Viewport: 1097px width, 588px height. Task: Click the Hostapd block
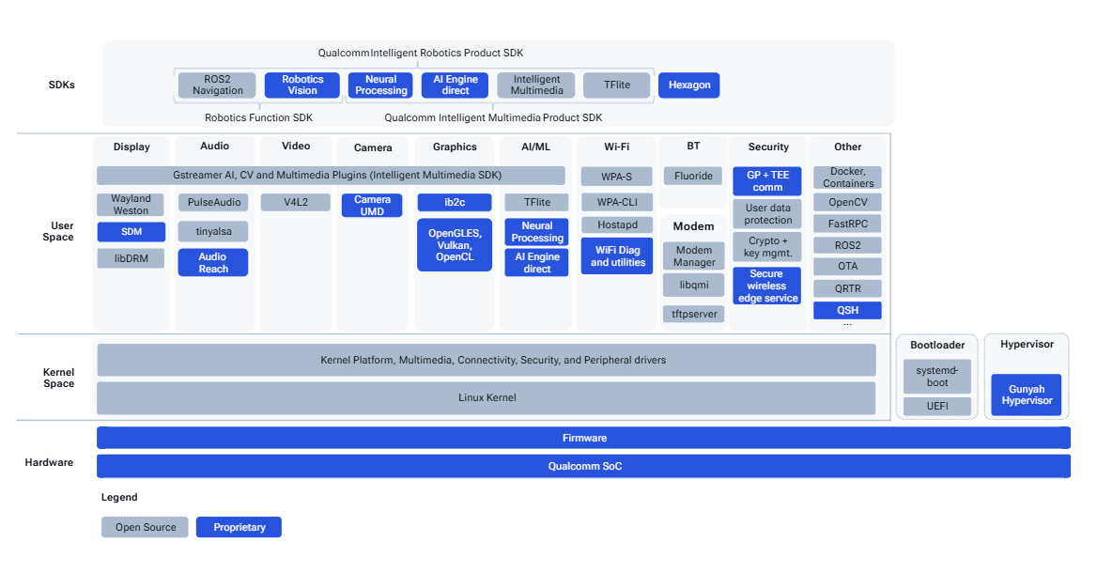tap(616, 224)
